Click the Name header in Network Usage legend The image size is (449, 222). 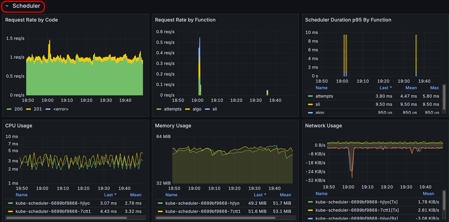coord(321,194)
